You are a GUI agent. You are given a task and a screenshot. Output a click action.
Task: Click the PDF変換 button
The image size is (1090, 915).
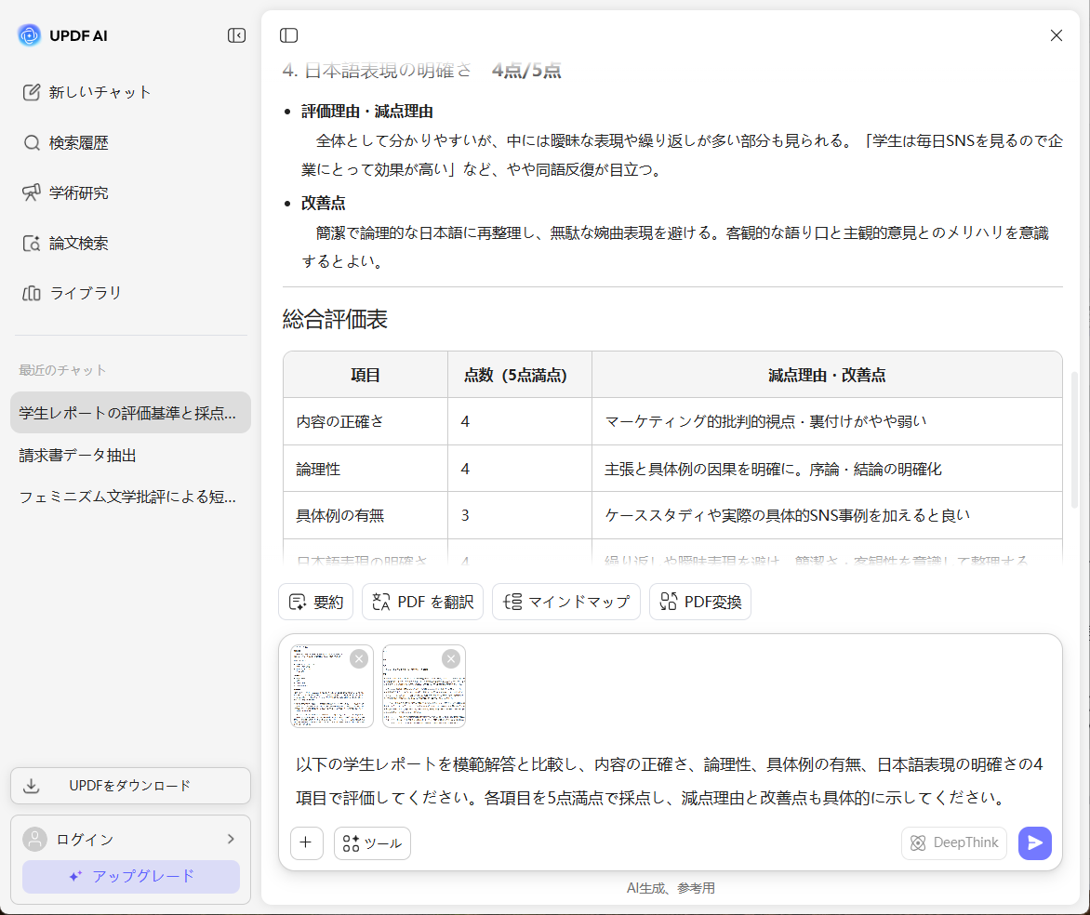(700, 602)
